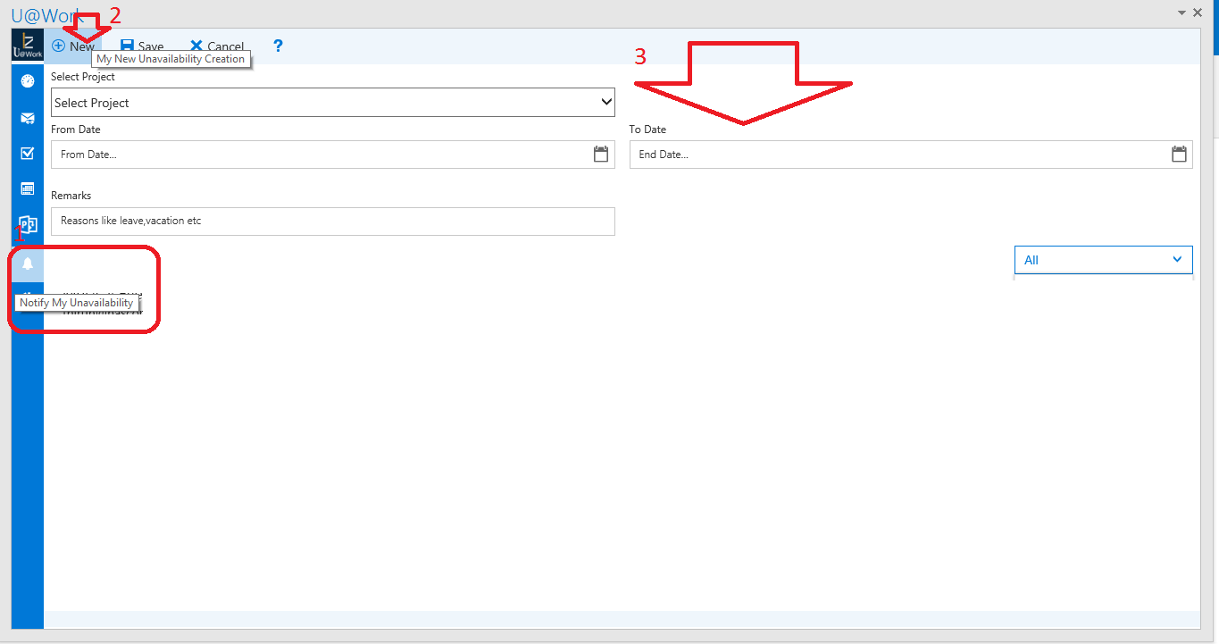Open the calendar icon in sidebar
This screenshot has height=644, width=1219.
pyautogui.click(x=28, y=188)
